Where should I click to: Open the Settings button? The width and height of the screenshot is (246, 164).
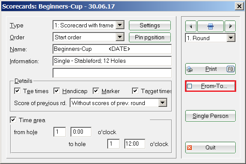coord(150,25)
